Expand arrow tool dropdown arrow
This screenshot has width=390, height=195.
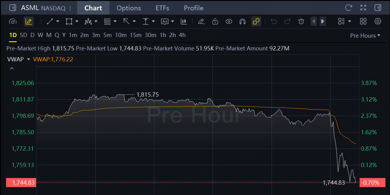point(134,21)
